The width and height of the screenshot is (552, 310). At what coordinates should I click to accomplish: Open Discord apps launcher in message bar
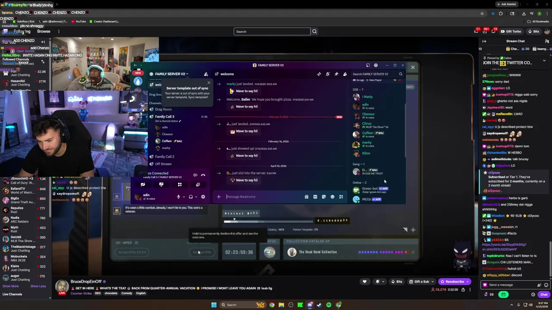click(x=341, y=197)
